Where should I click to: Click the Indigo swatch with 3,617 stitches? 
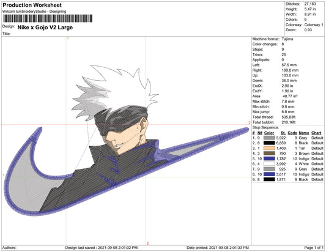coord(269,174)
